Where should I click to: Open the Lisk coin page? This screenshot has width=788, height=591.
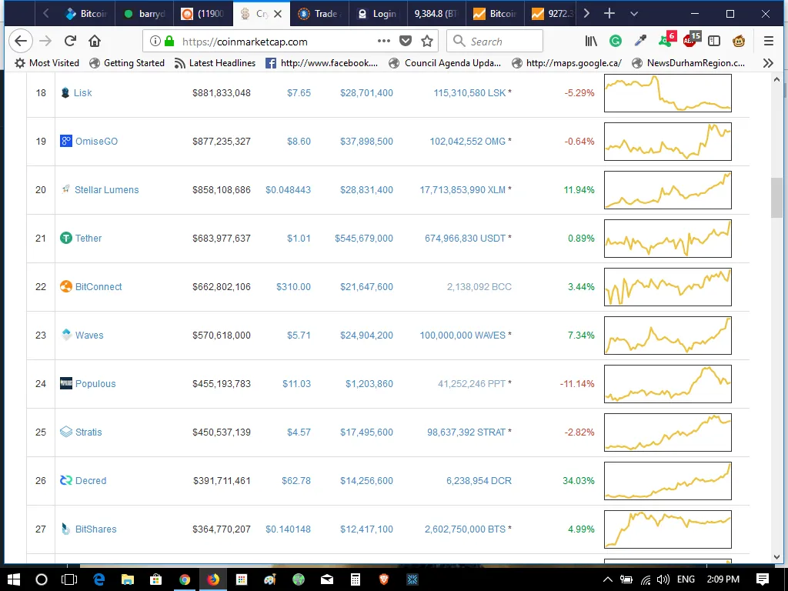[82, 93]
